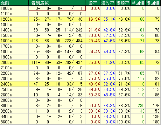This screenshot has width=161, height=125.
Task: Select the highlighted 2000m row label
Action: click(6, 62)
